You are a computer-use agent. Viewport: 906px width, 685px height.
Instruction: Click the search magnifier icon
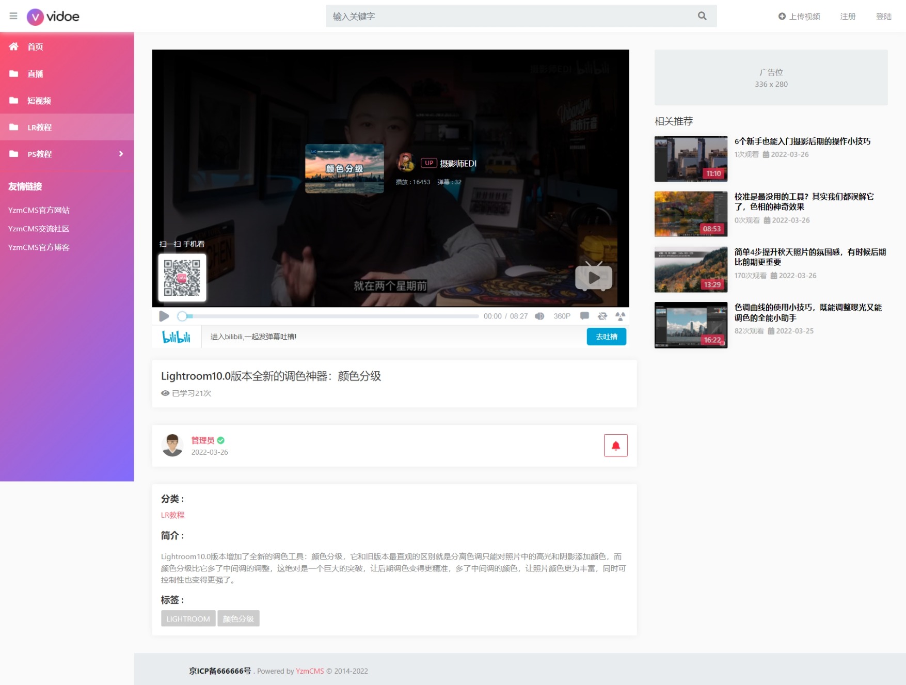702,16
